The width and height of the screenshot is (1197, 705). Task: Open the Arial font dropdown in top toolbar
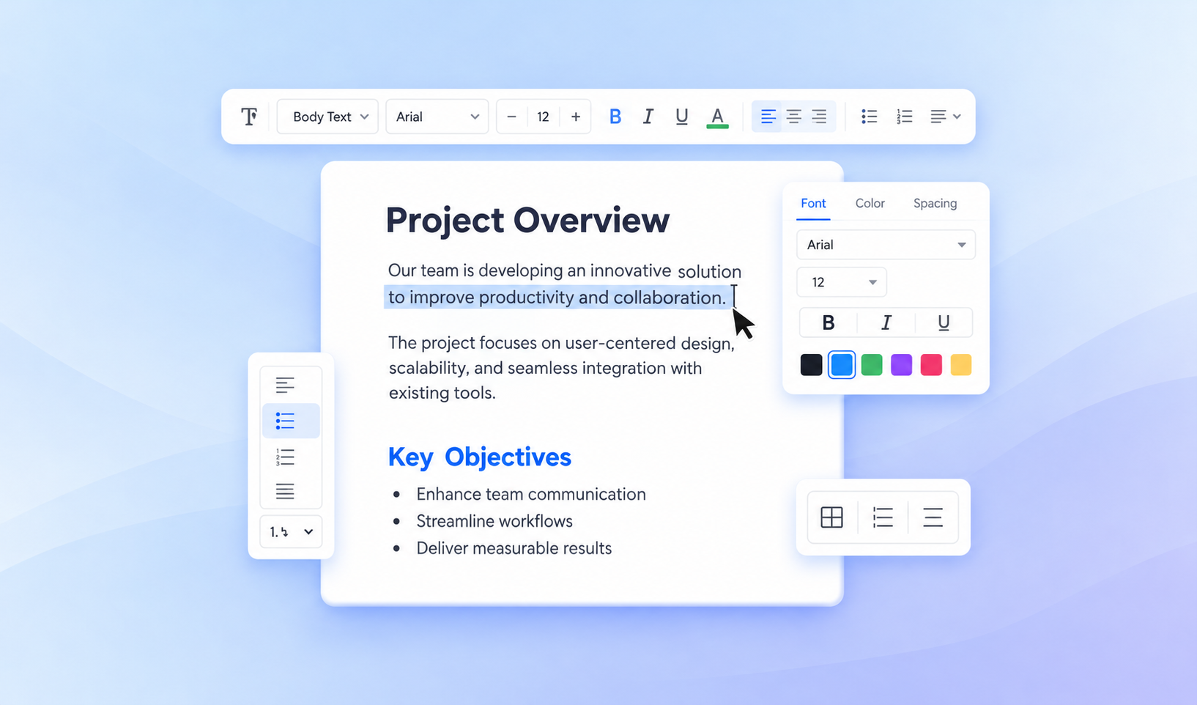coord(437,117)
